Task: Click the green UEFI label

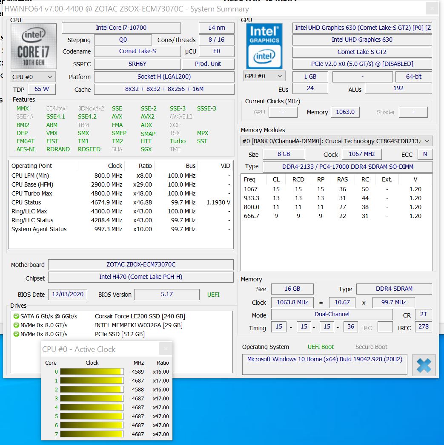Action: coord(213,295)
